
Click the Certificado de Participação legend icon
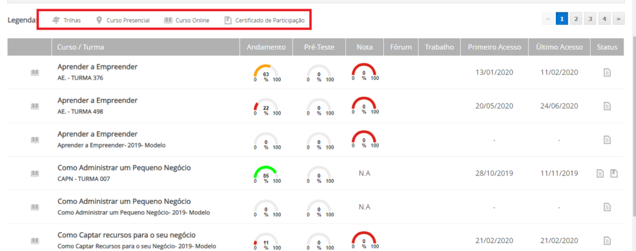(x=228, y=20)
